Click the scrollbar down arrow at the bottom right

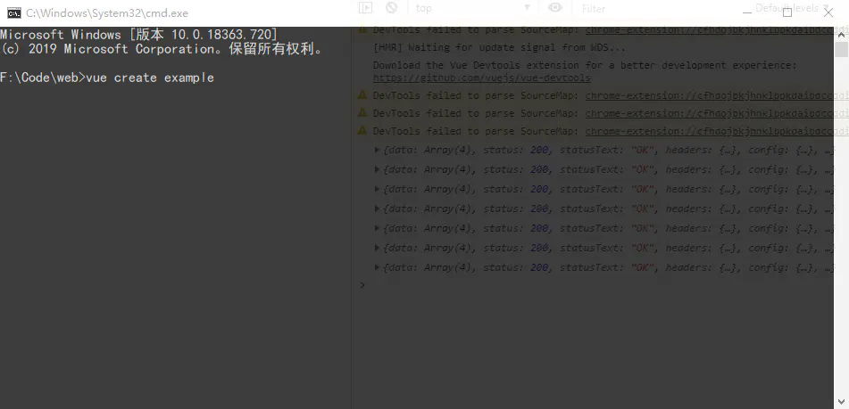841,402
